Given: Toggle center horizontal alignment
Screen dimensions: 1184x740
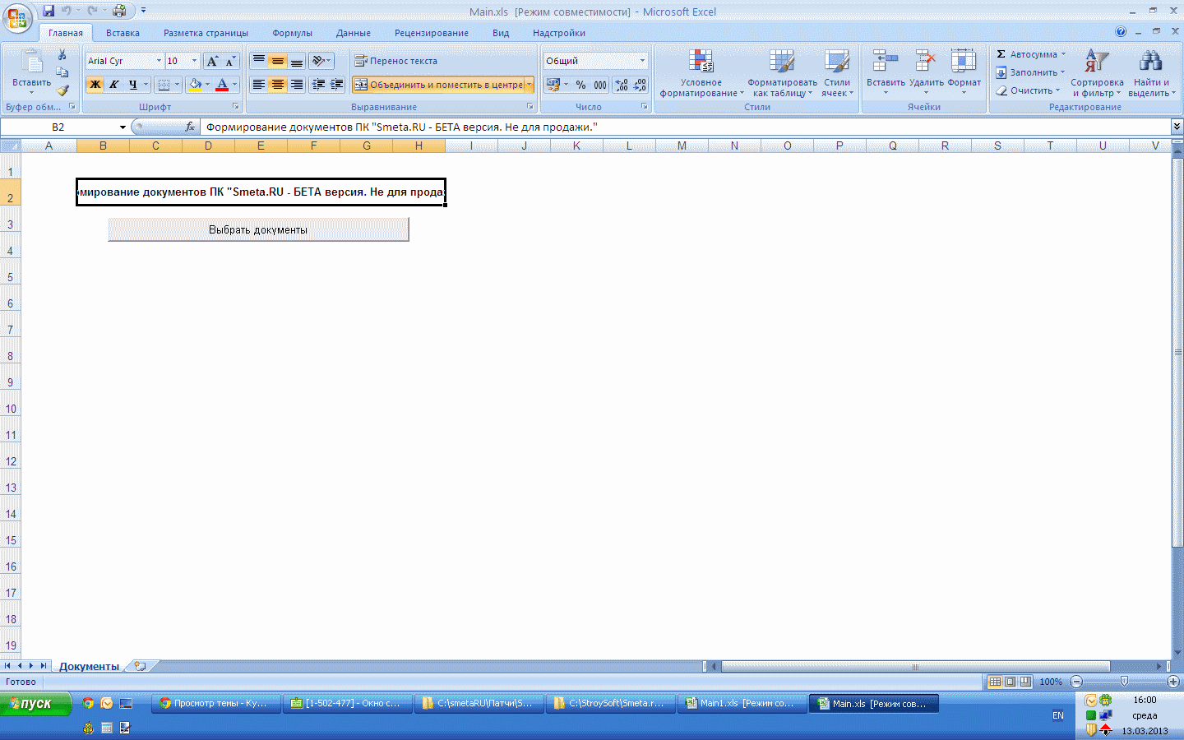Looking at the screenshot, I should [278, 85].
